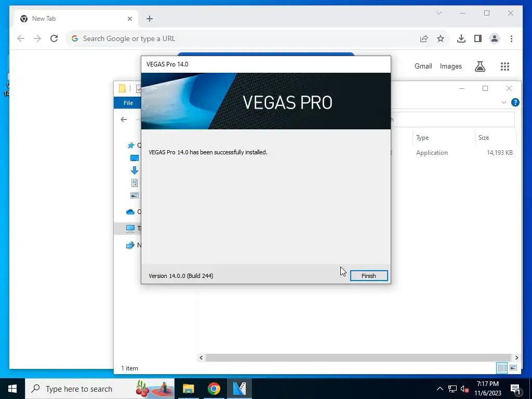This screenshot has width=532, height=399.
Task: Select Network in navigation pane
Action: pos(130,245)
